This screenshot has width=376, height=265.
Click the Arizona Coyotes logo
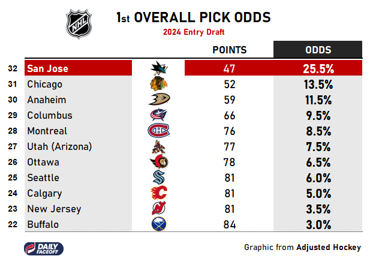tap(158, 147)
